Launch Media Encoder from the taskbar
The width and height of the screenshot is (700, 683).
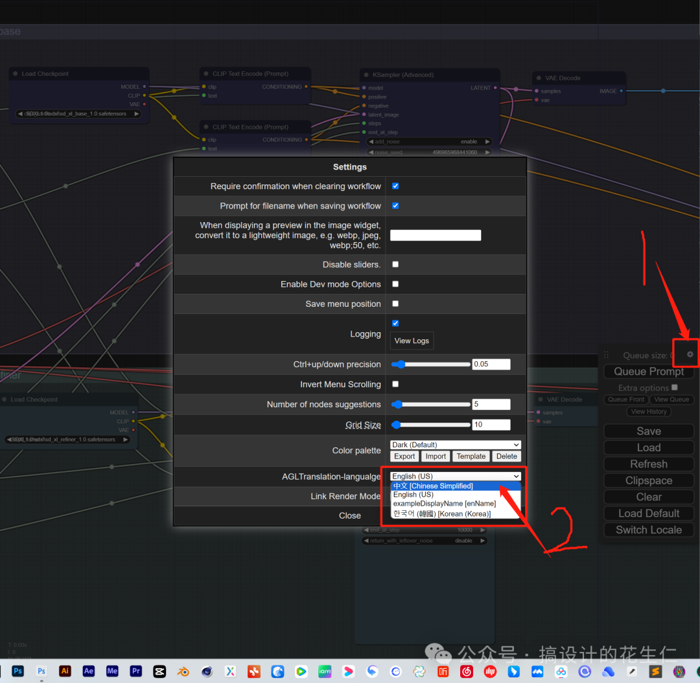coord(112,671)
